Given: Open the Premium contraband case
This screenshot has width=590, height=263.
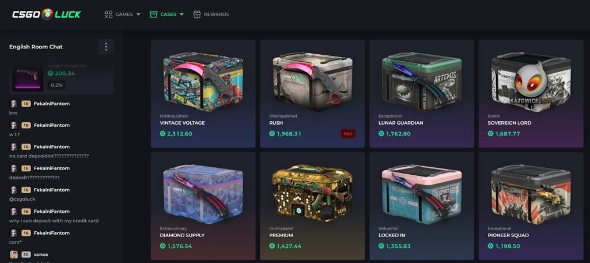Looking at the screenshot, I should coord(312,206).
